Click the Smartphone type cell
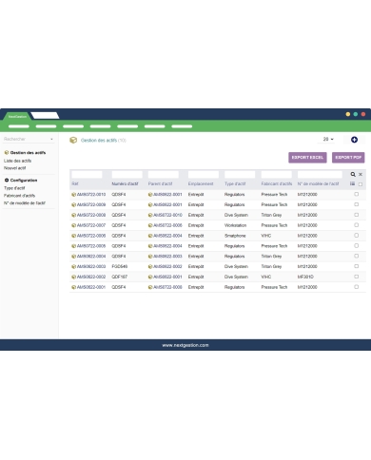 [235, 236]
